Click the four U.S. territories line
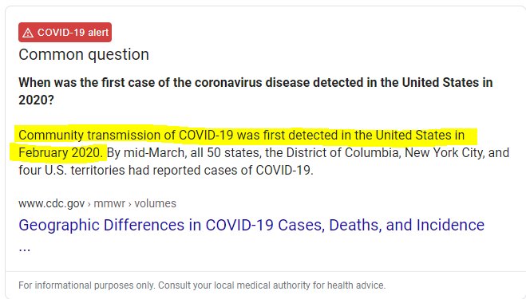 (166, 170)
